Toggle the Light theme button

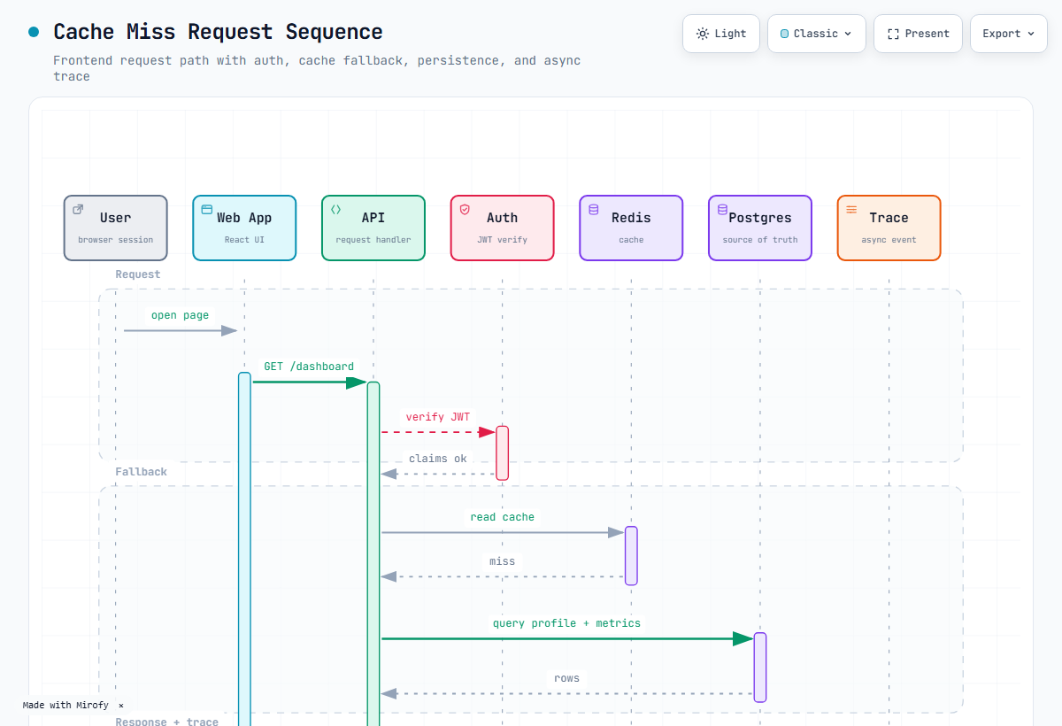(x=720, y=34)
